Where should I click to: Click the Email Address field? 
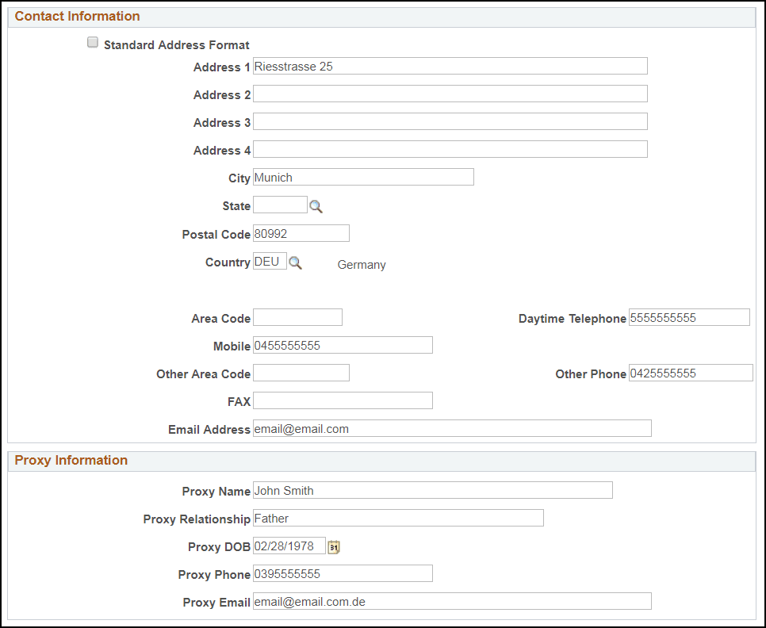(x=450, y=427)
